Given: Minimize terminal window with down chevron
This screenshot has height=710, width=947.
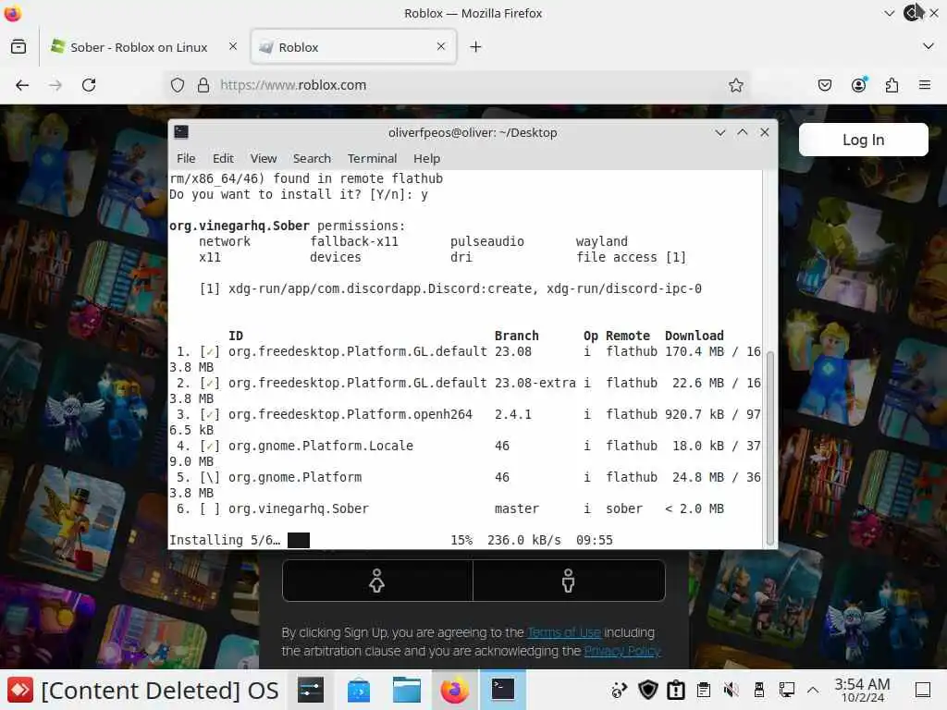Looking at the screenshot, I should tap(719, 132).
